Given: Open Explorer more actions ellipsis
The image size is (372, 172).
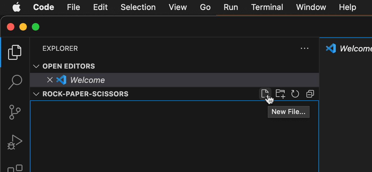Looking at the screenshot, I should coord(304,49).
